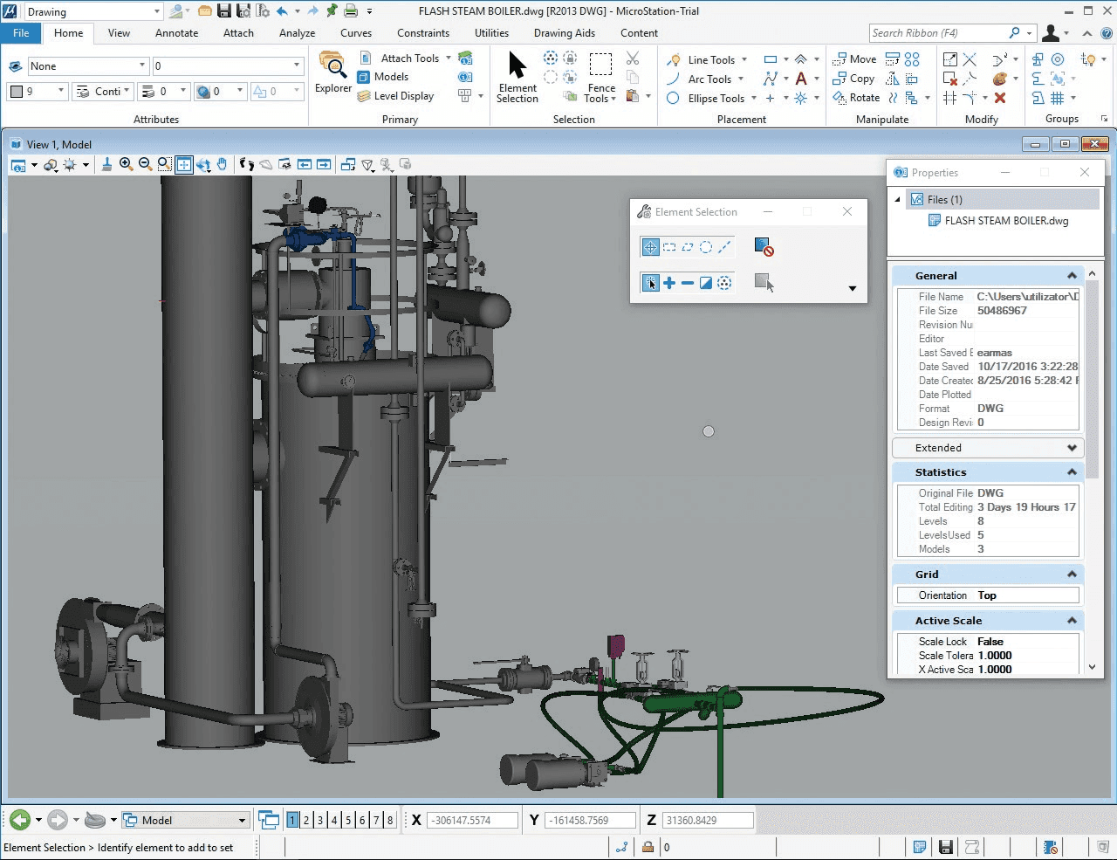Click the Level Display button
This screenshot has width=1117, height=860.
click(x=395, y=96)
